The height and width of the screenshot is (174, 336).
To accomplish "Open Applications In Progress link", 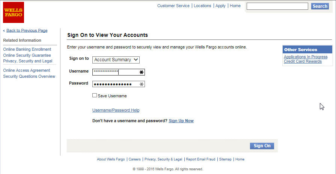I will click(306, 57).
